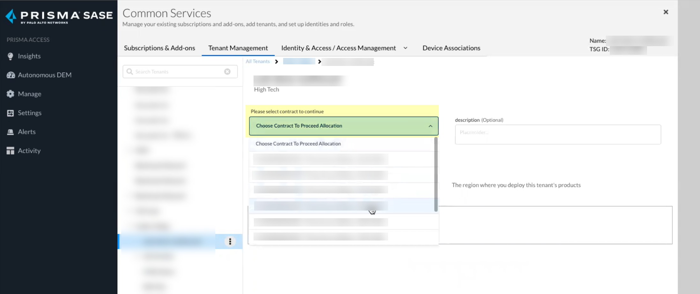
Task: Click the Settings sliders icon
Action: click(x=11, y=113)
